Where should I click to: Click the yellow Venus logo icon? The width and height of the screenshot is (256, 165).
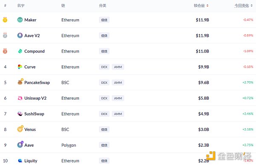(x=20, y=129)
